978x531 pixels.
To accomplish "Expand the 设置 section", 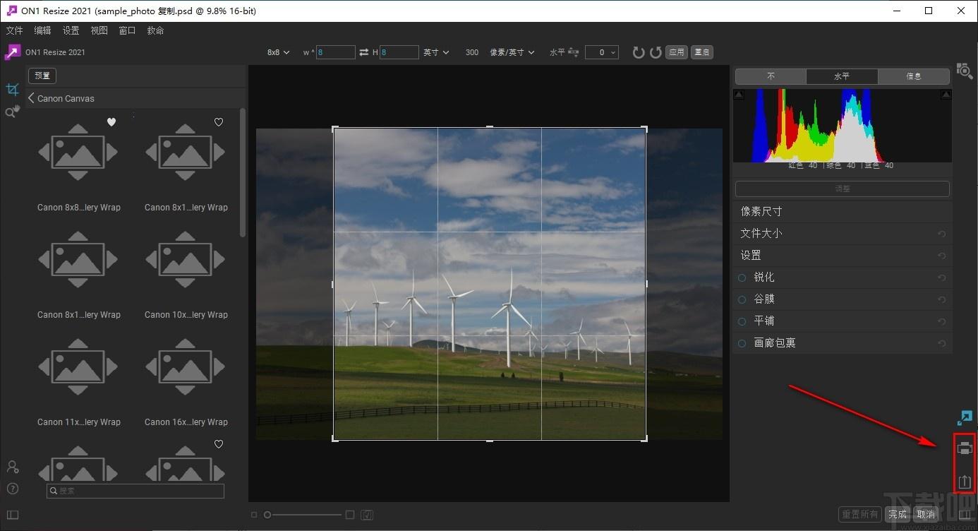I will click(x=842, y=256).
